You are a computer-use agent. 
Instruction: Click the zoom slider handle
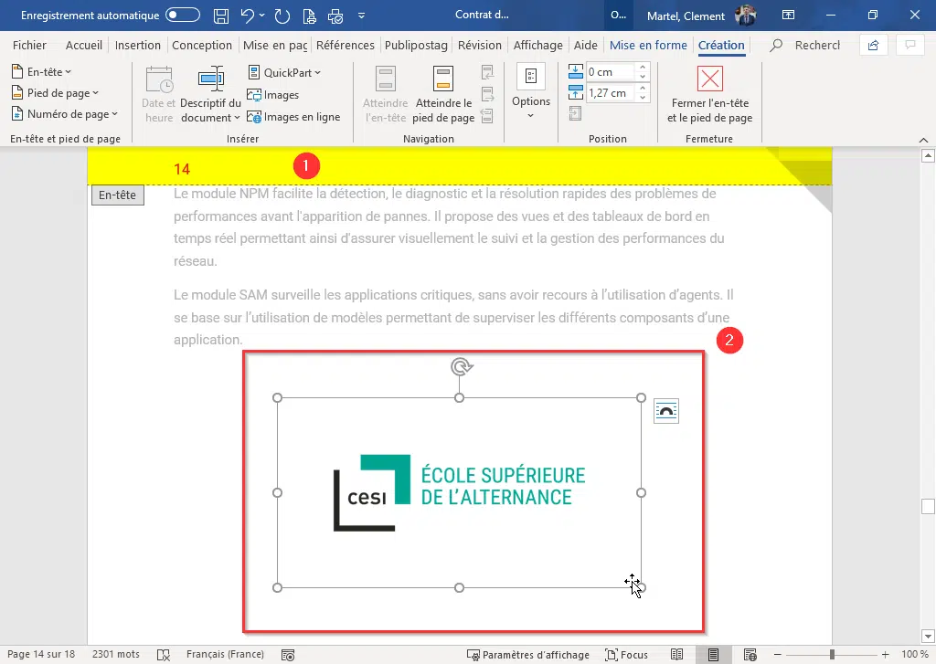click(x=832, y=655)
